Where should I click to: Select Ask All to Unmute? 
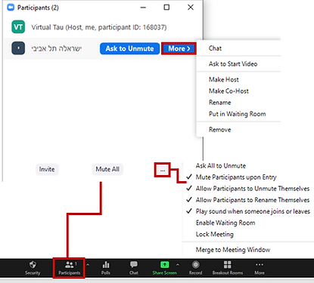coord(221,166)
